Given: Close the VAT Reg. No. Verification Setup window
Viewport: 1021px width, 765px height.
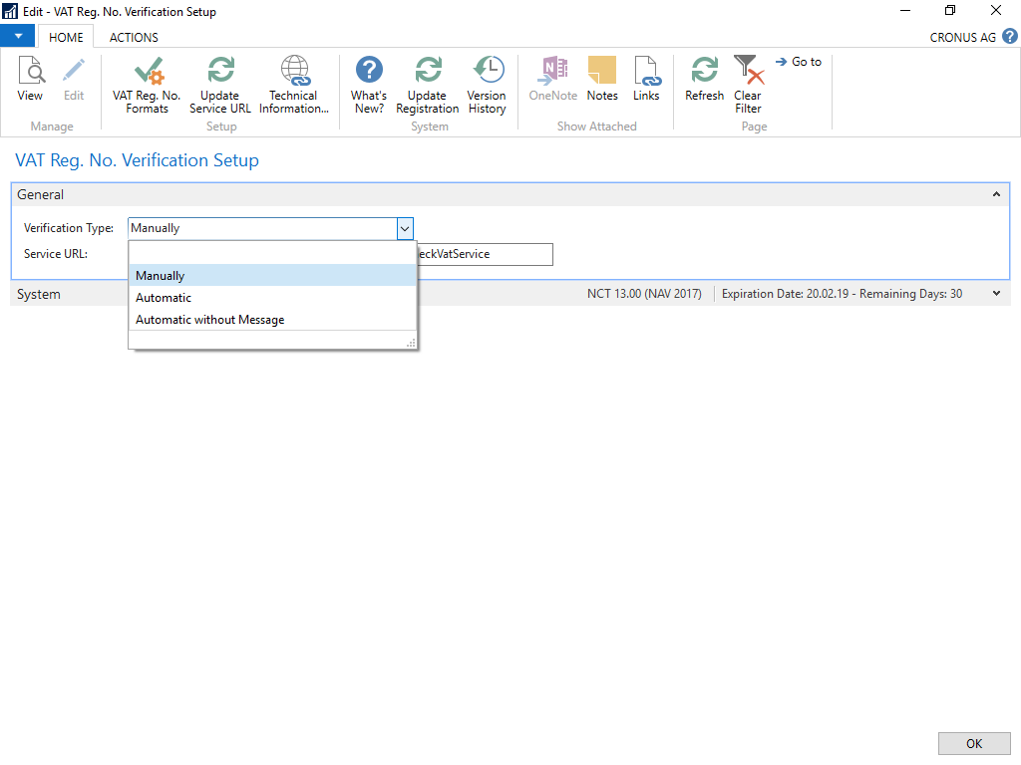Looking at the screenshot, I should [996, 10].
